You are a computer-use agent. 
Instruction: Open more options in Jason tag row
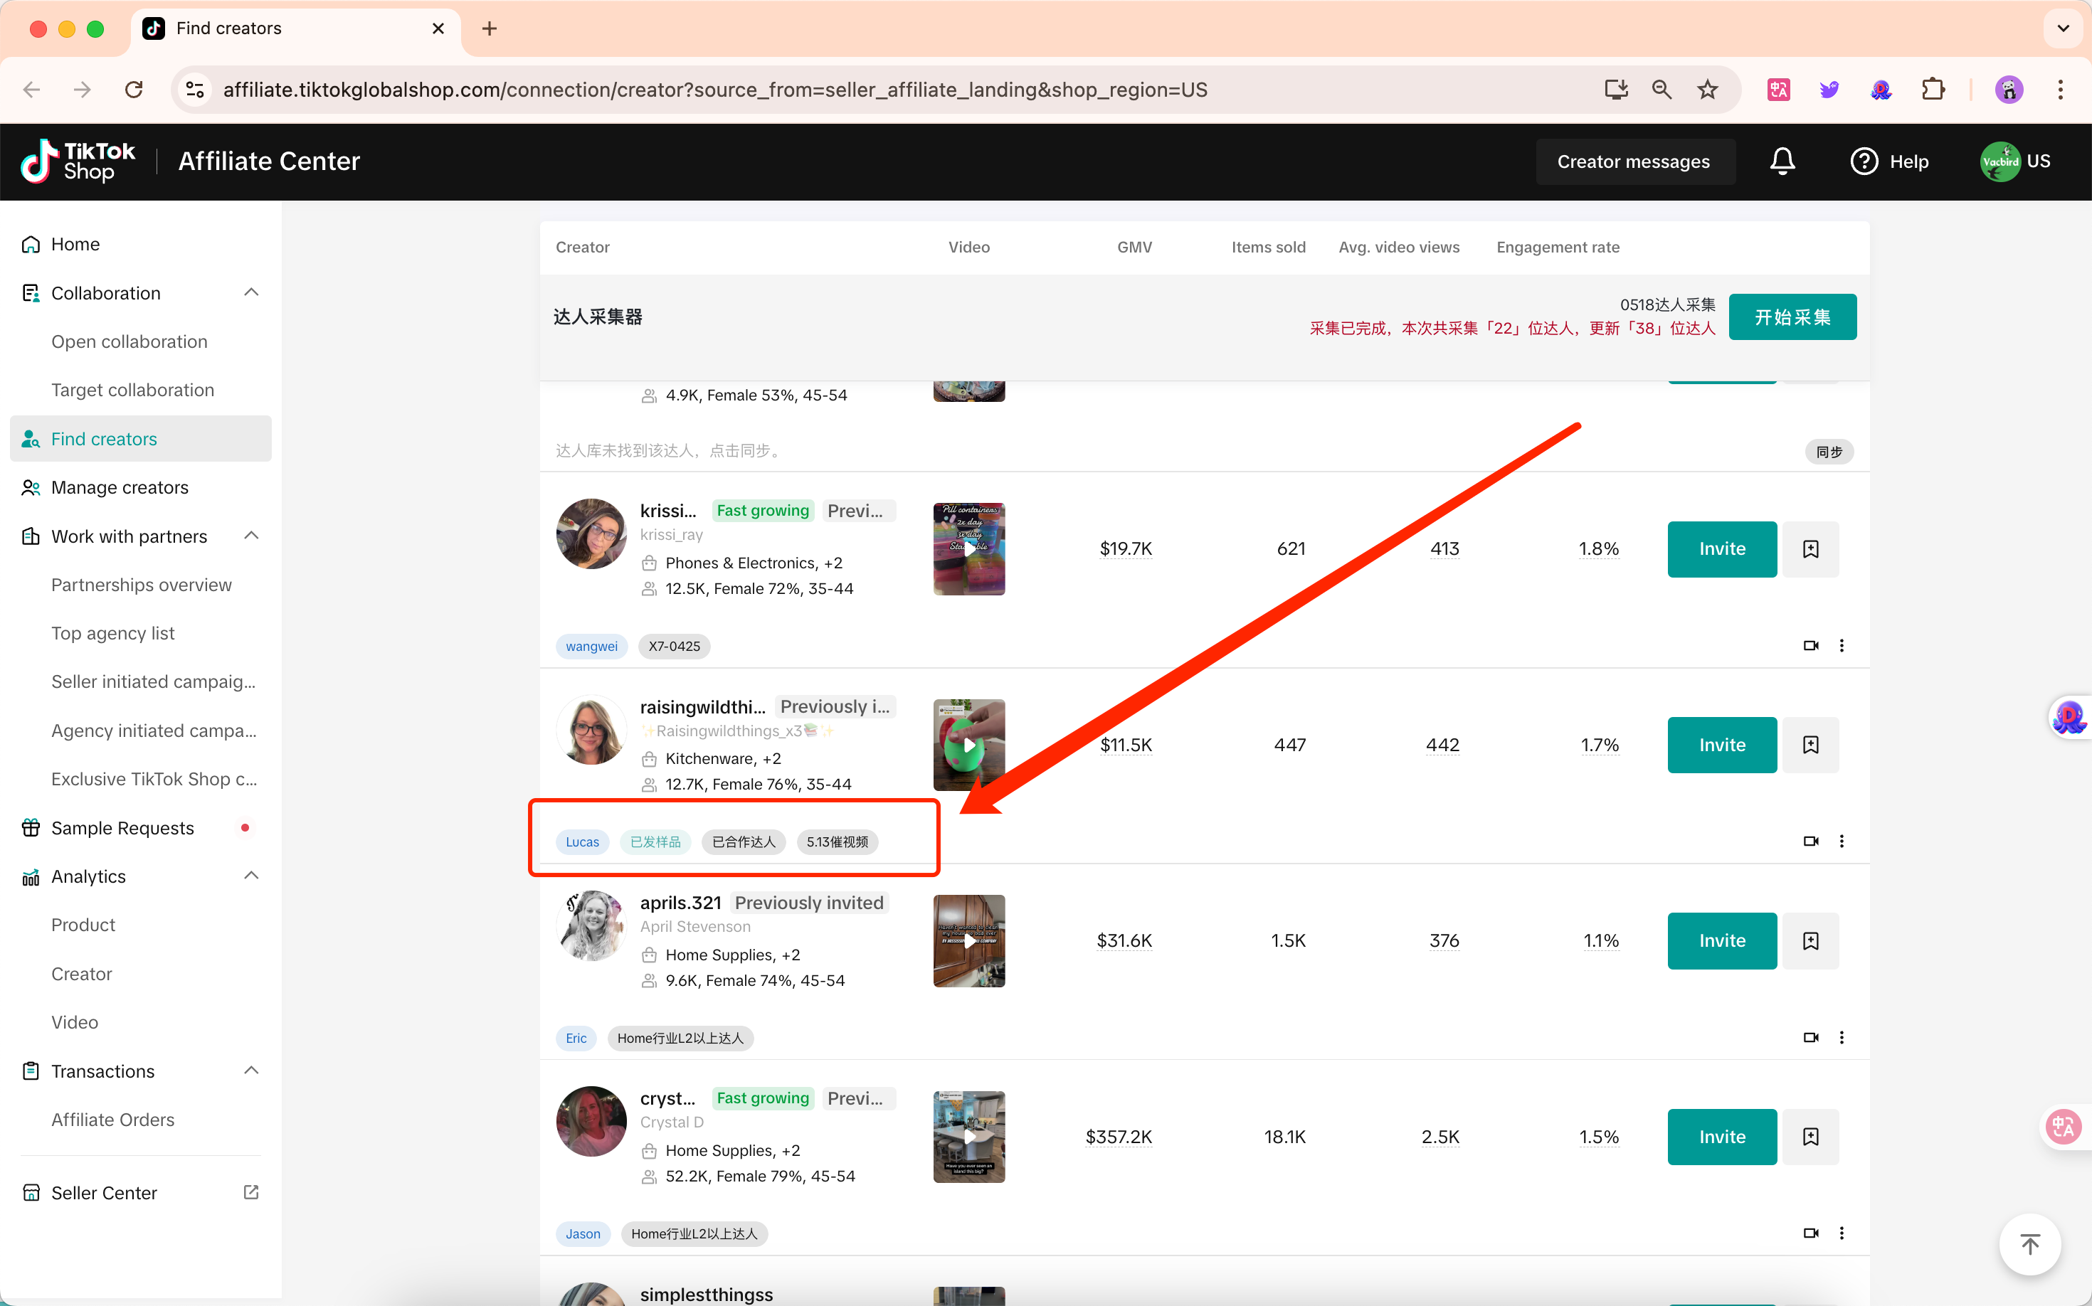(x=1842, y=1233)
